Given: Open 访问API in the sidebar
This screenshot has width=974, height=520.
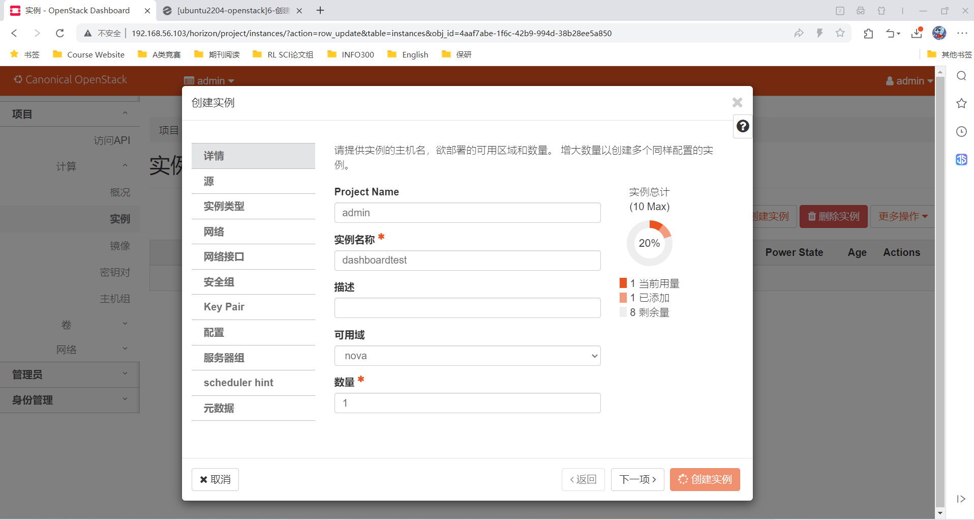Looking at the screenshot, I should [x=112, y=140].
